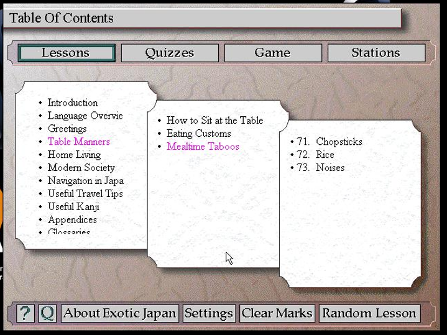Open the question mark help icon
447x335 pixels.
click(25, 313)
